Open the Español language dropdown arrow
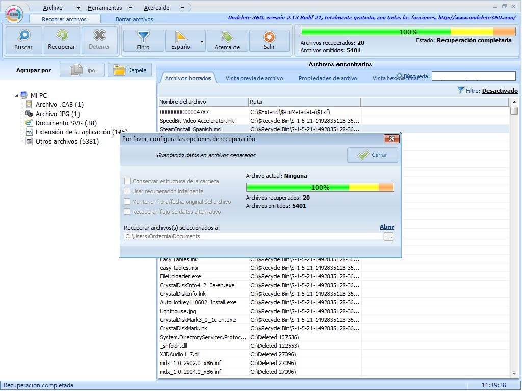Image resolution: width=522 pixels, height=391 pixels. coord(202,41)
